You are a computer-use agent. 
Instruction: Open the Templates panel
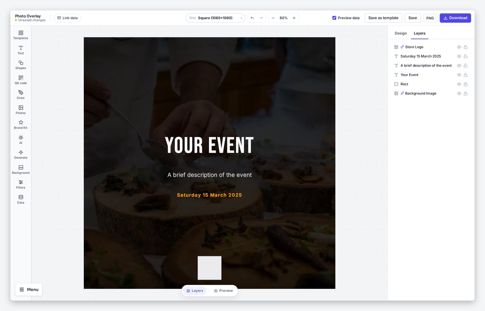[x=21, y=35]
